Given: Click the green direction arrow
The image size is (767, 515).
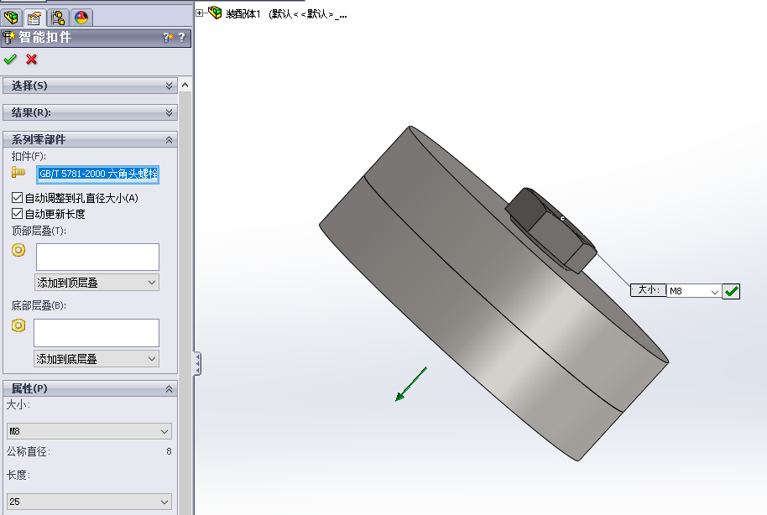Looking at the screenshot, I should coord(410,384).
